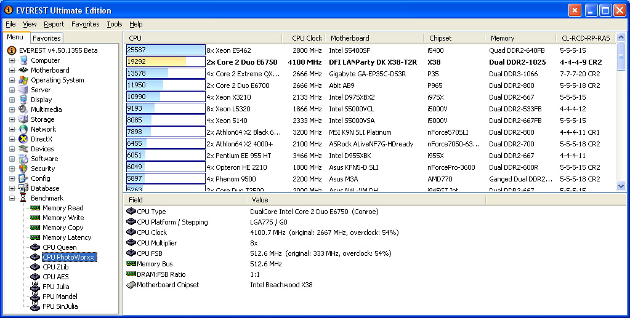Click the DirectX icon
This screenshot has width=630, height=318.
[23, 139]
